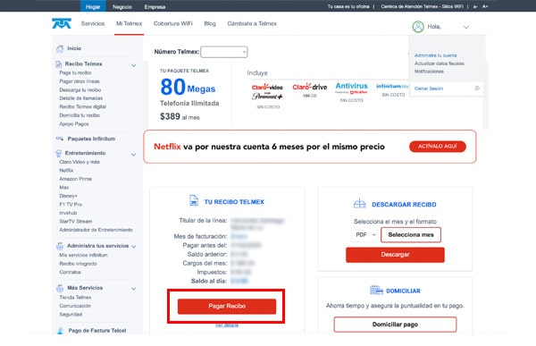Collapse the Recibo Telmex section
536x346 pixels.
tap(134, 65)
